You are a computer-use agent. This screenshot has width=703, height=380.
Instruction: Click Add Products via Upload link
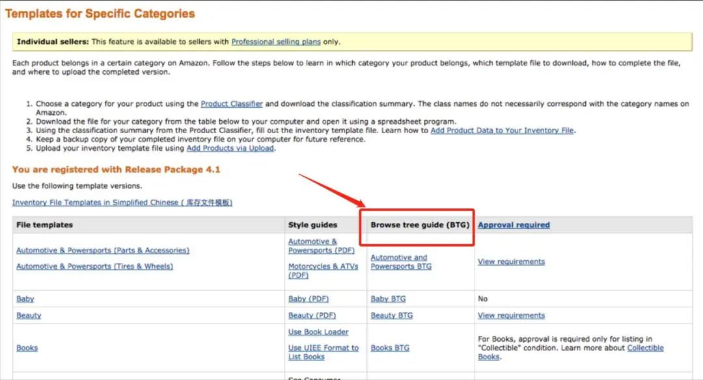pyautogui.click(x=231, y=149)
